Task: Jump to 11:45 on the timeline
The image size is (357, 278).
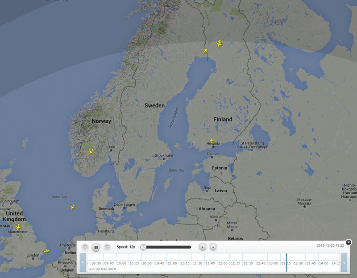Action: click(x=210, y=263)
